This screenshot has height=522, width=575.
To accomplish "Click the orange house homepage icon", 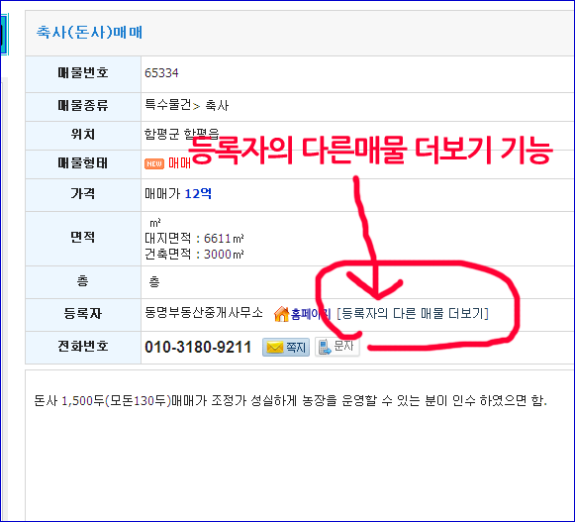I will point(282,314).
